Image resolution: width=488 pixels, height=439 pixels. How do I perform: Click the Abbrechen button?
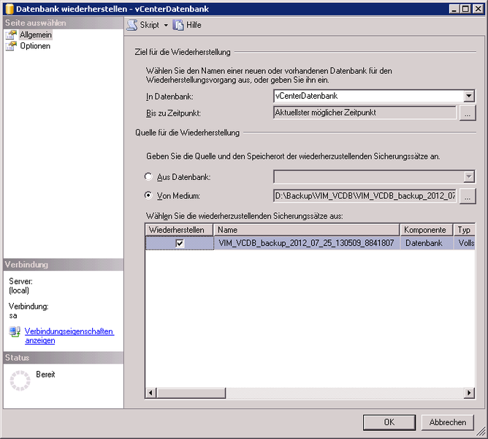448,422
